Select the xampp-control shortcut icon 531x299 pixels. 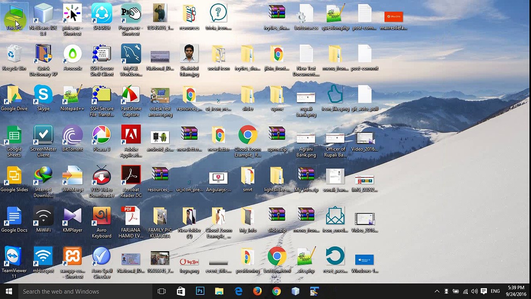[72, 263]
